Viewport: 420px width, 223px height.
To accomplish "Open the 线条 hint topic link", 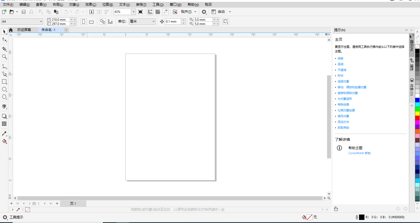I will click(340, 58).
